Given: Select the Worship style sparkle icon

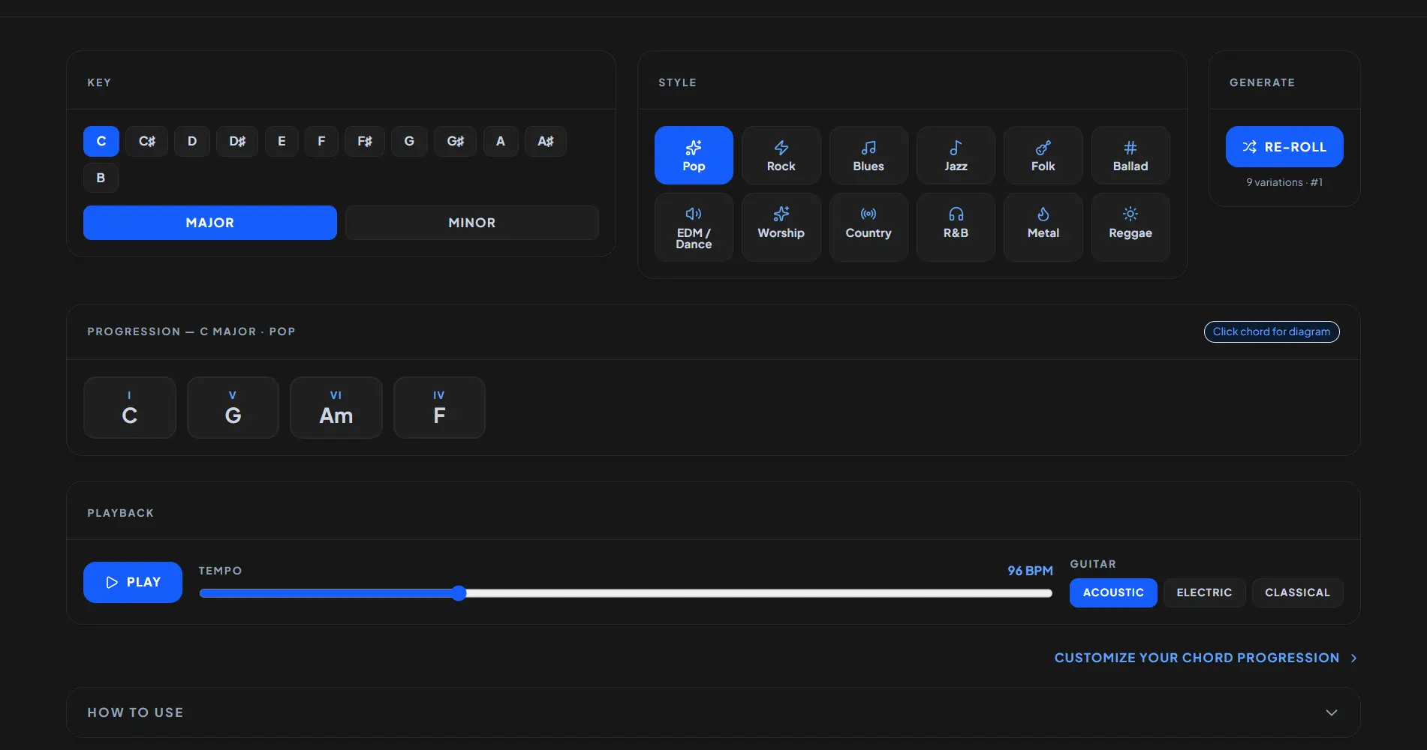Looking at the screenshot, I should [x=781, y=214].
